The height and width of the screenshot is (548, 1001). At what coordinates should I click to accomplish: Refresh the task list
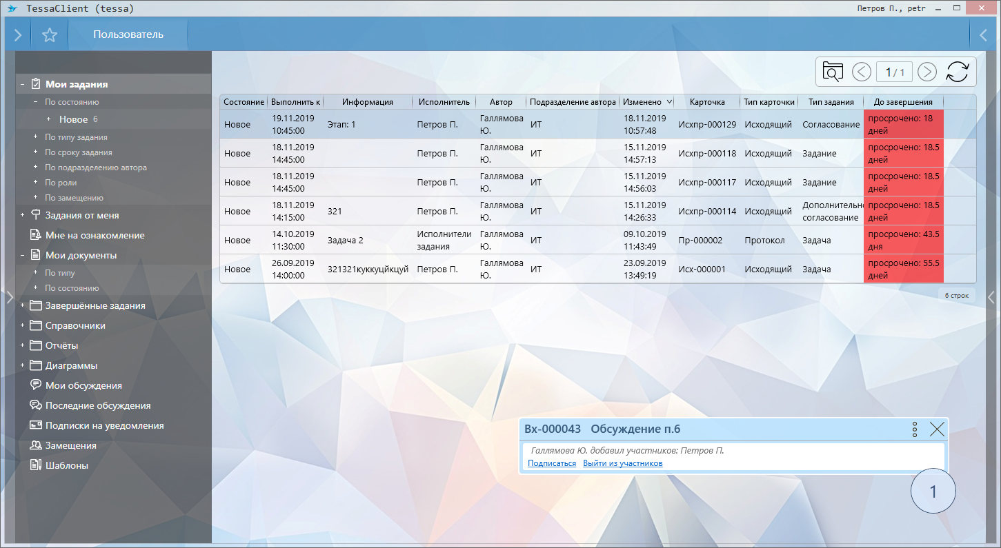pyautogui.click(x=957, y=72)
